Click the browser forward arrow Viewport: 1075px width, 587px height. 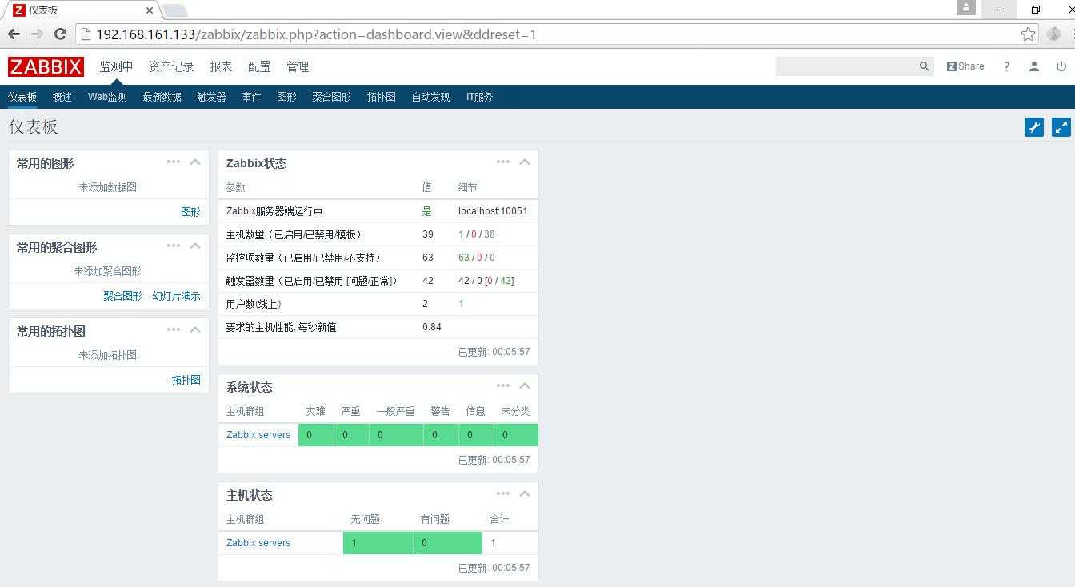click(37, 34)
